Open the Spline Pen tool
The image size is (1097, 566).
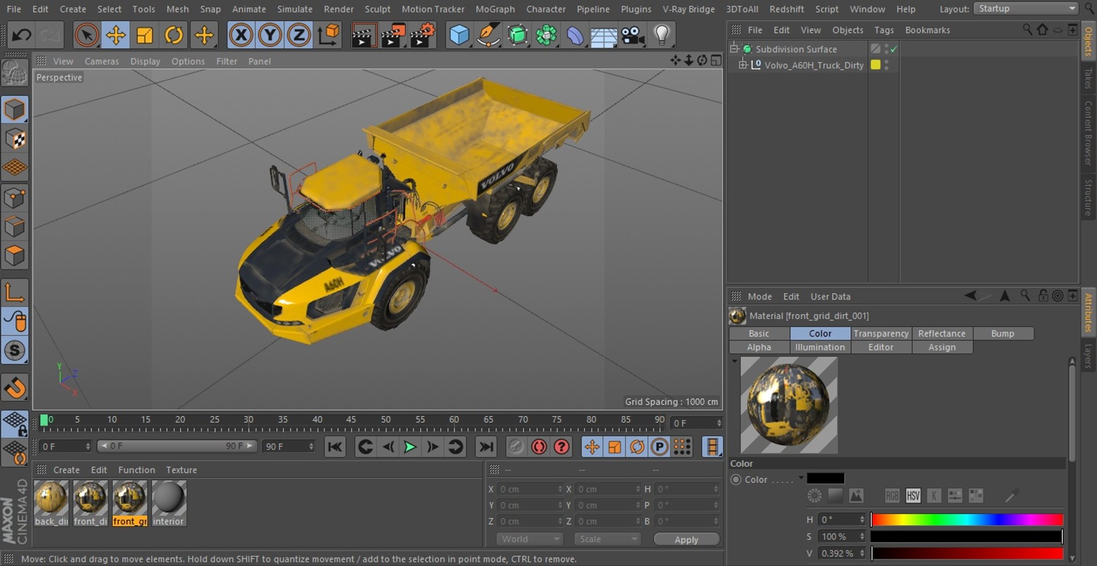(x=488, y=35)
